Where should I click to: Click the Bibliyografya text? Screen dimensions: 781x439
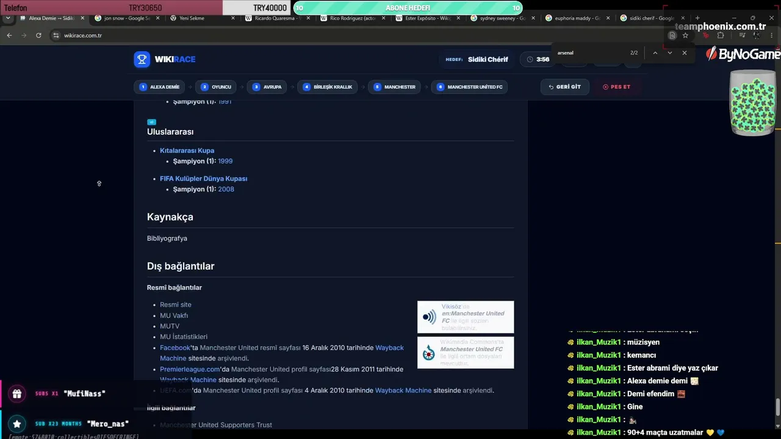pos(167,238)
